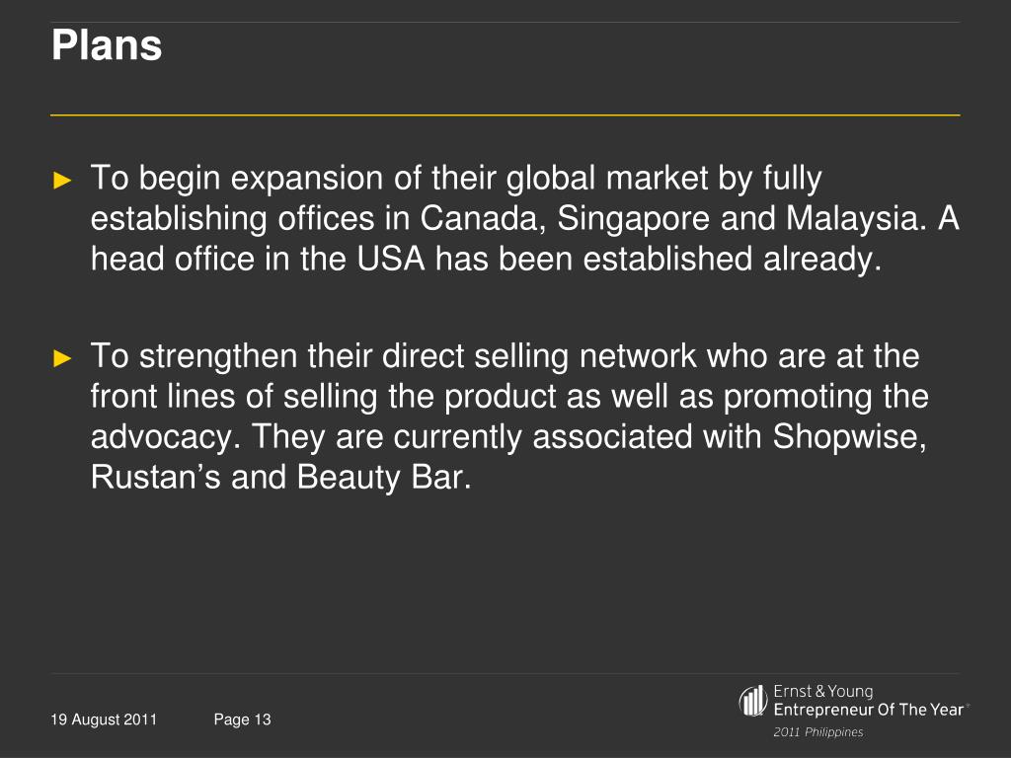The image size is (1011, 758).
Task: Click the "19 August 2011" footer date
Action: coord(104,720)
